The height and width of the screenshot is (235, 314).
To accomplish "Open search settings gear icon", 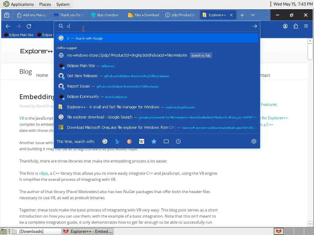I will [x=254, y=141].
